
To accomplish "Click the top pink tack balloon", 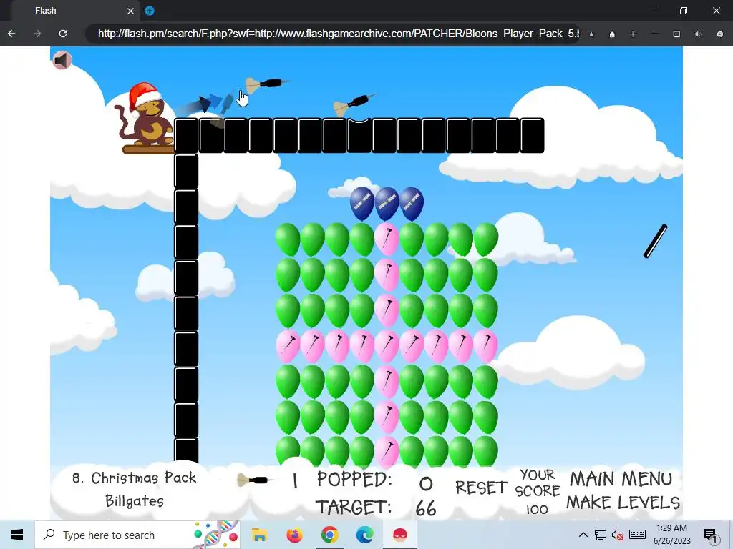I will pyautogui.click(x=387, y=239).
